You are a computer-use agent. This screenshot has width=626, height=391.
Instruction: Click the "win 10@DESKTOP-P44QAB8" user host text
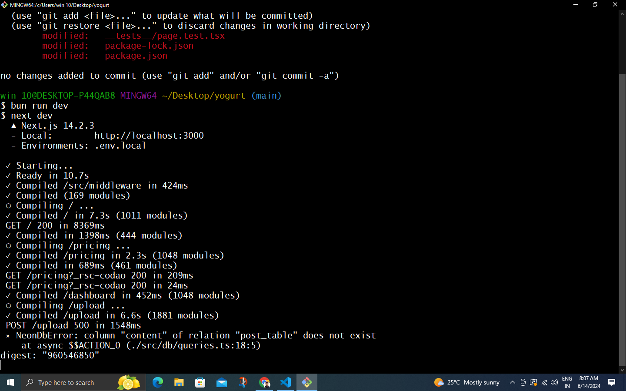pos(58,96)
